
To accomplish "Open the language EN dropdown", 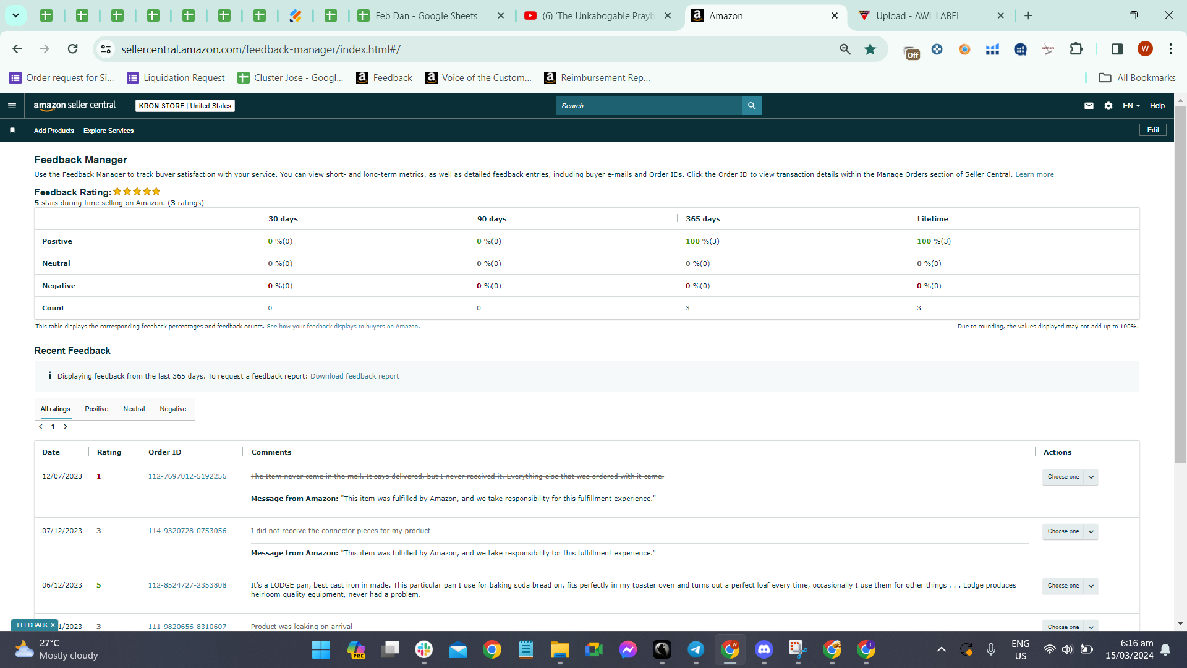I will click(1131, 106).
